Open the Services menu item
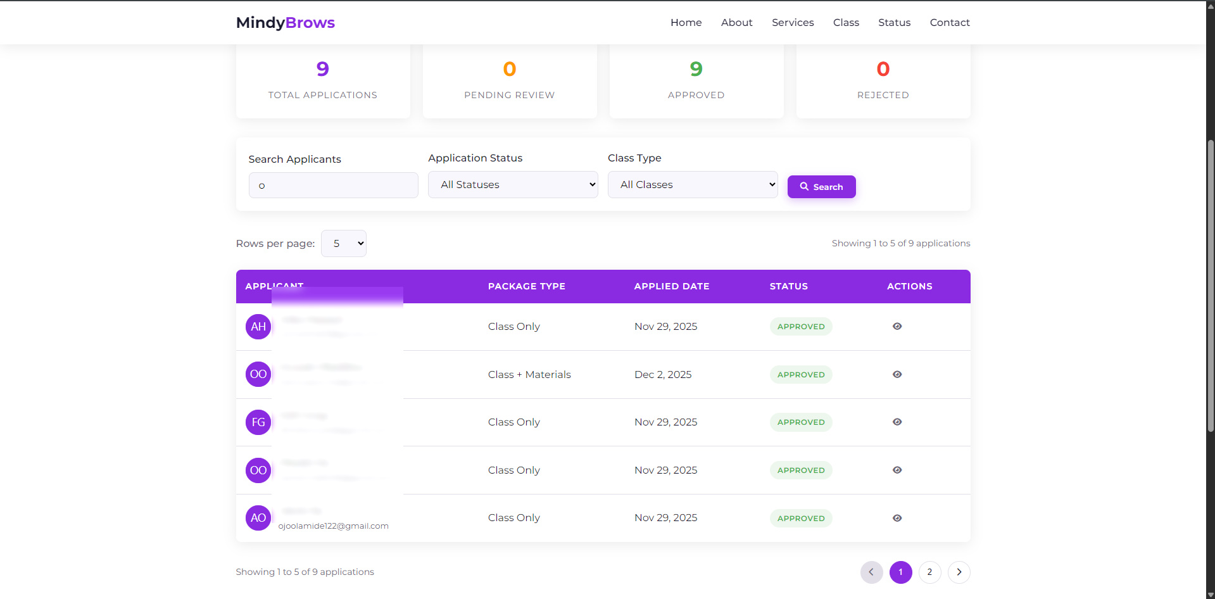Viewport: 1215px width, 599px height. (x=793, y=23)
